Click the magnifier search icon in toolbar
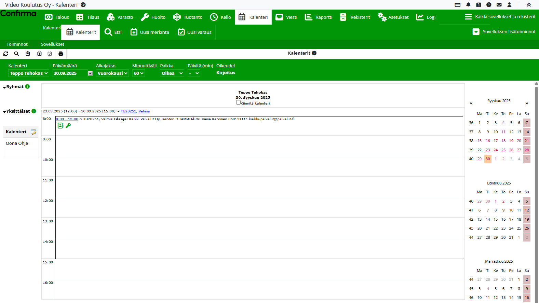The width and height of the screenshot is (539, 303). (16, 54)
